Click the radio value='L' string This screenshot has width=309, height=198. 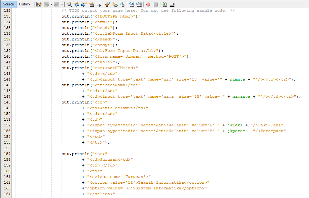tap(153, 125)
